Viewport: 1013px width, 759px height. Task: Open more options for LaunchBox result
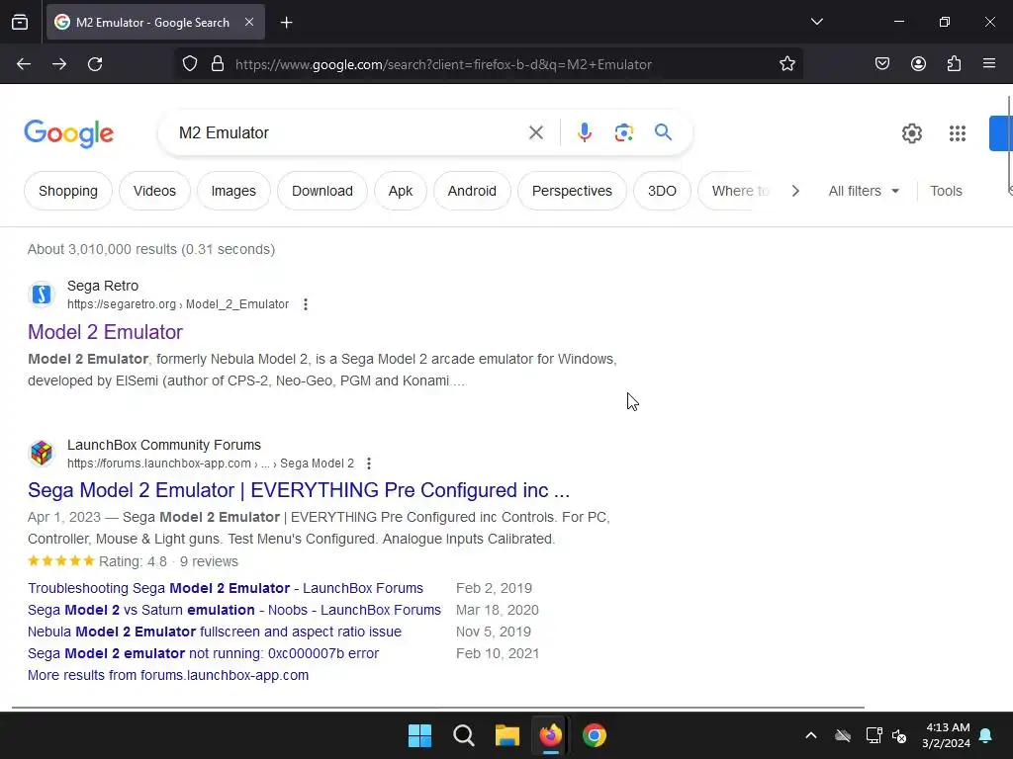(x=368, y=464)
